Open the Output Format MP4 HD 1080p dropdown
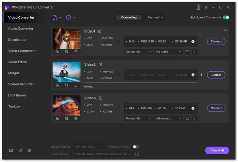The width and height of the screenshot is (238, 162). tap(89, 147)
